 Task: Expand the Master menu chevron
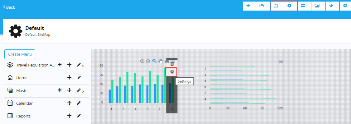click(x=83, y=91)
